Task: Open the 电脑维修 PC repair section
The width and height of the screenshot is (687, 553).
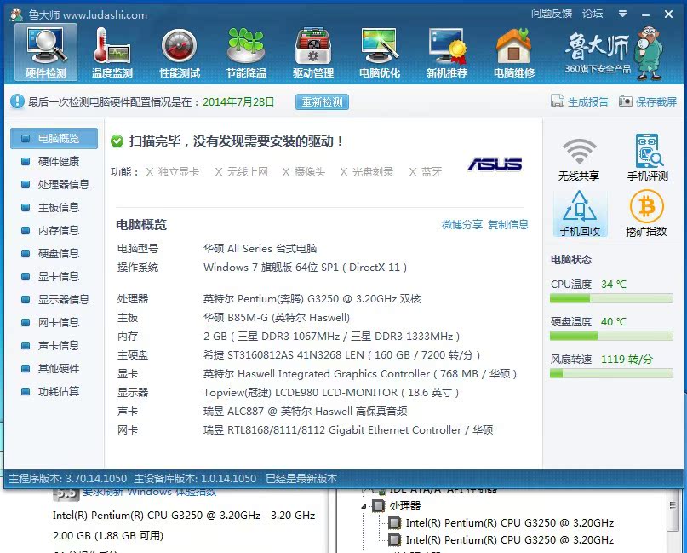Action: [514, 52]
